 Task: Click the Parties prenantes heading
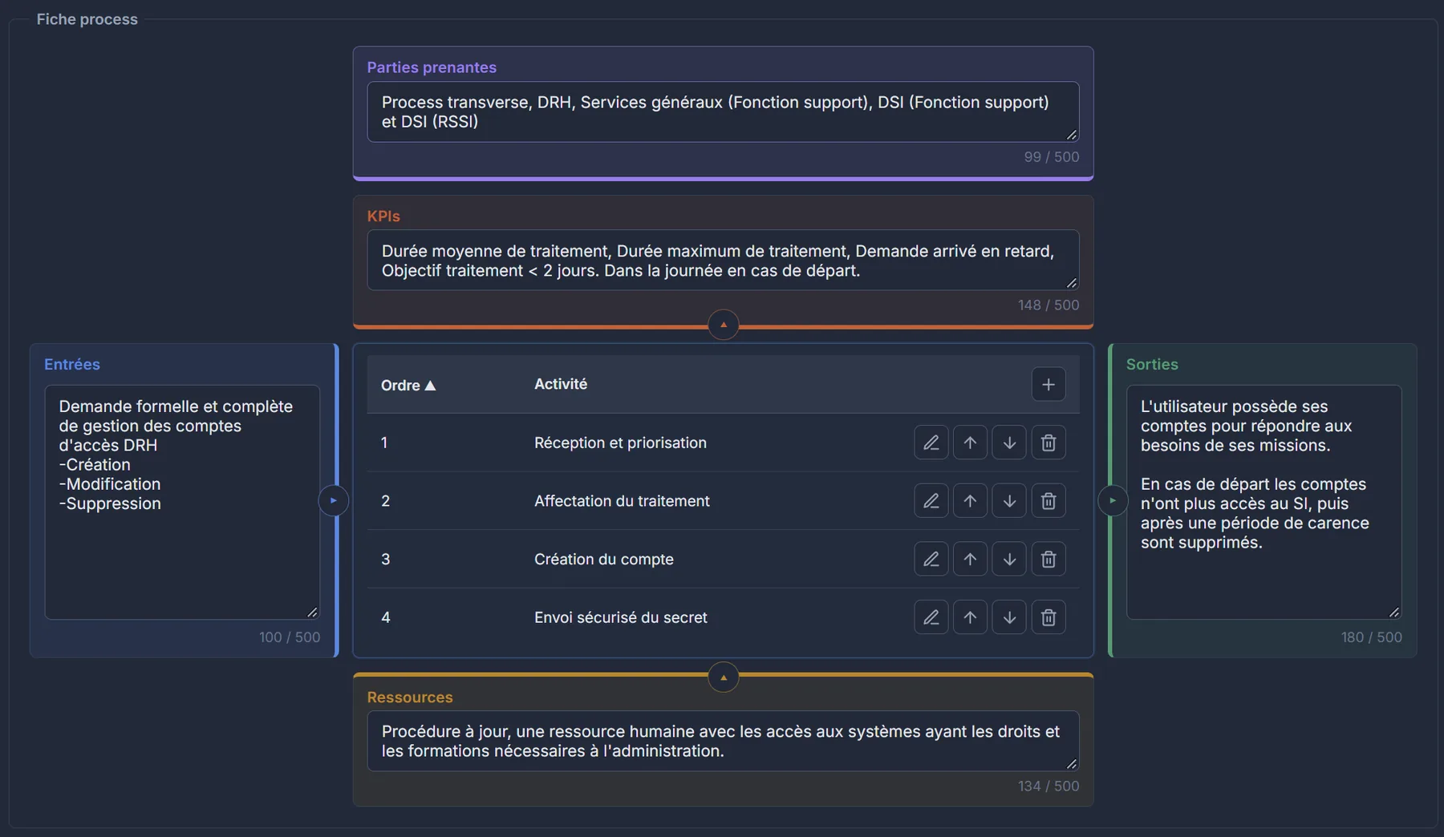(x=432, y=67)
